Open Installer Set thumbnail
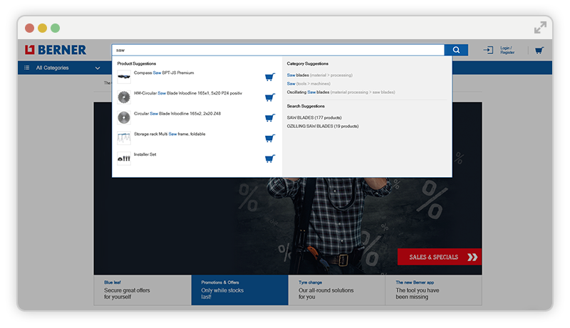This screenshot has height=328, width=570. pyautogui.click(x=124, y=159)
